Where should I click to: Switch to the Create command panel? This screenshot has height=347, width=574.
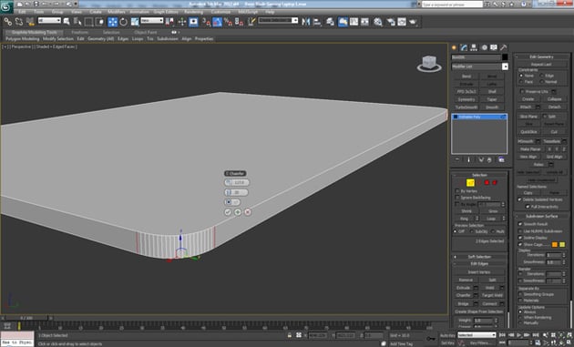click(455, 47)
